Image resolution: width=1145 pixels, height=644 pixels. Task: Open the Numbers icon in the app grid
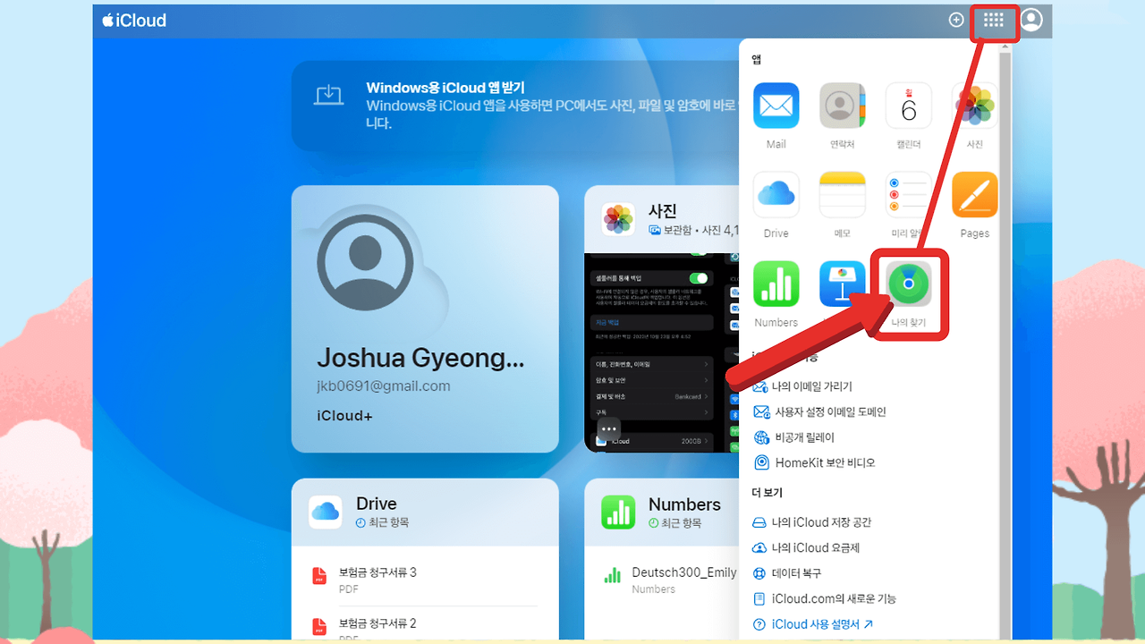(x=776, y=284)
